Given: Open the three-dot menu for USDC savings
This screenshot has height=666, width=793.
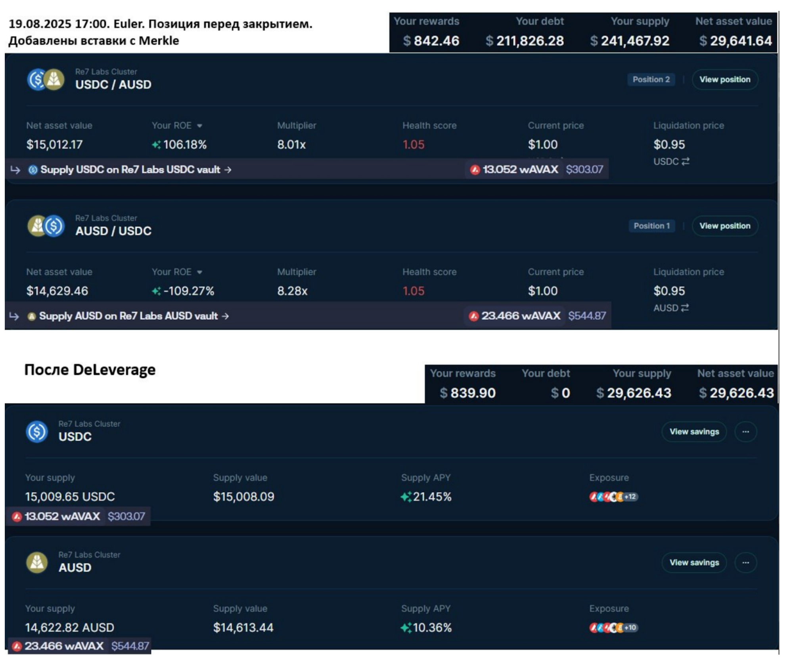Looking at the screenshot, I should [745, 431].
